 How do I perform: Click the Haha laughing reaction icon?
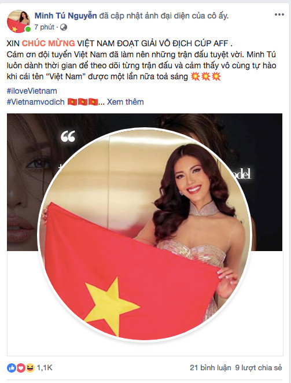point(30,368)
